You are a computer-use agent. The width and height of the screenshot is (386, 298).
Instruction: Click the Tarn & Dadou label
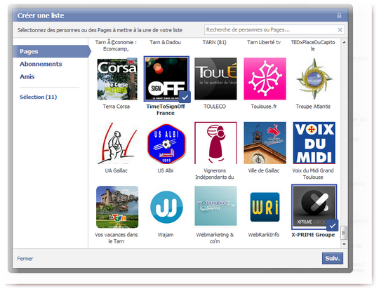coord(165,42)
